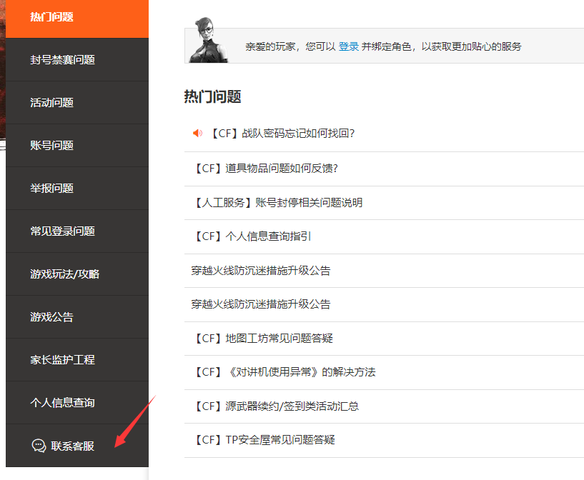The width and height of the screenshot is (584, 480).
Task: Click the female character avatar image
Action: click(208, 40)
